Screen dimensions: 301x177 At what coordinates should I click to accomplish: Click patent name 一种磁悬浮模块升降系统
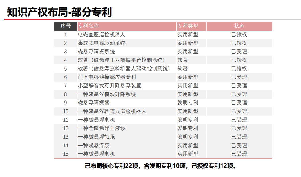[x=107, y=94]
